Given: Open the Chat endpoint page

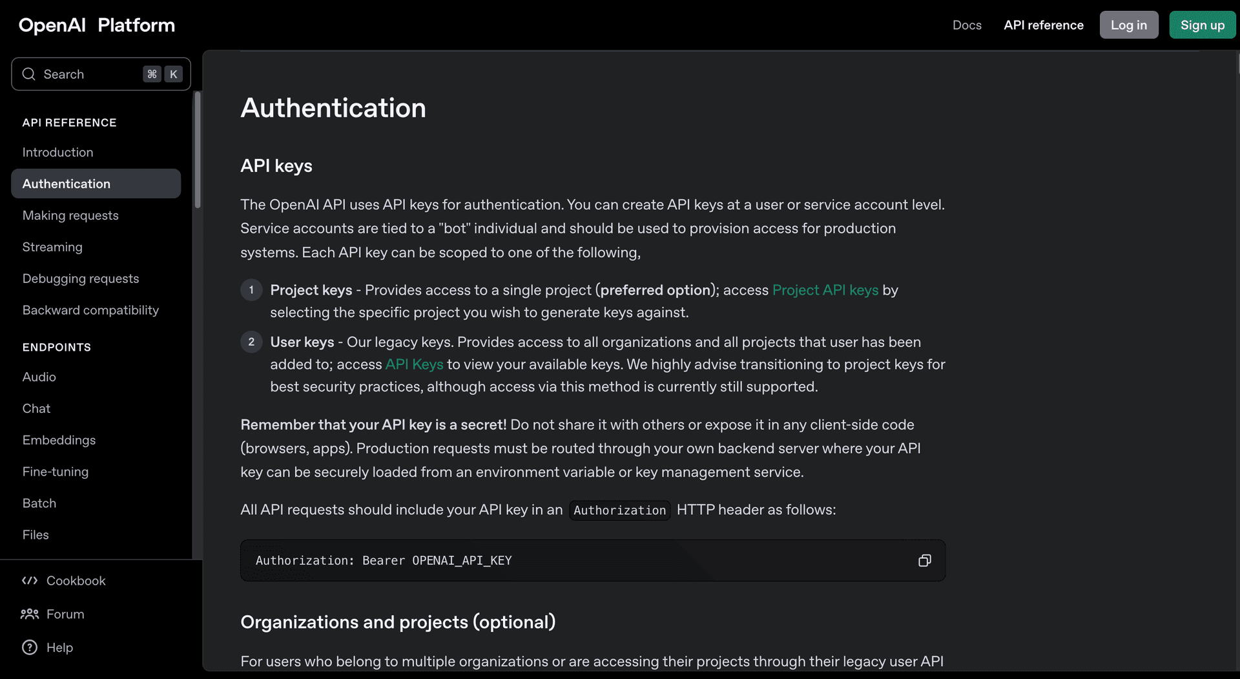Looking at the screenshot, I should (x=36, y=409).
